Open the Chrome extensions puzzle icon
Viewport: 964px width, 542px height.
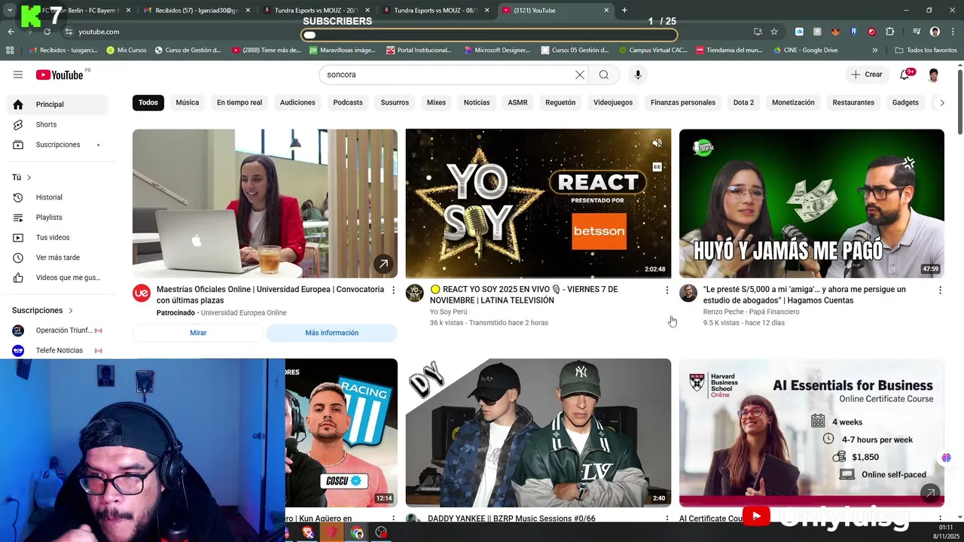(890, 32)
